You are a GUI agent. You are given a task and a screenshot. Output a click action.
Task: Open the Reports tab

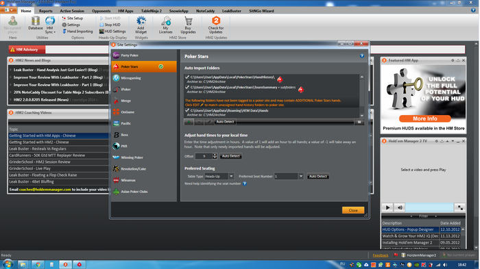(46, 11)
